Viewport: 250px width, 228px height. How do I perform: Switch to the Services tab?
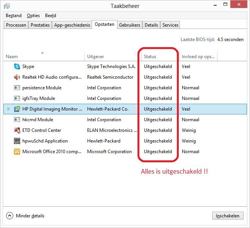coord(170,25)
